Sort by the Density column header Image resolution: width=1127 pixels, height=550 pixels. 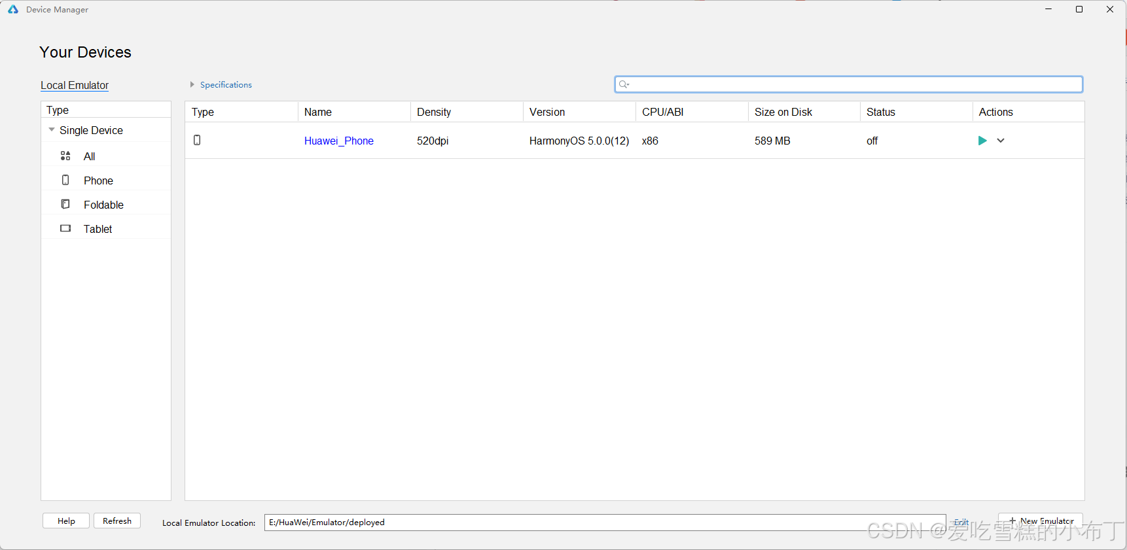(x=467, y=112)
